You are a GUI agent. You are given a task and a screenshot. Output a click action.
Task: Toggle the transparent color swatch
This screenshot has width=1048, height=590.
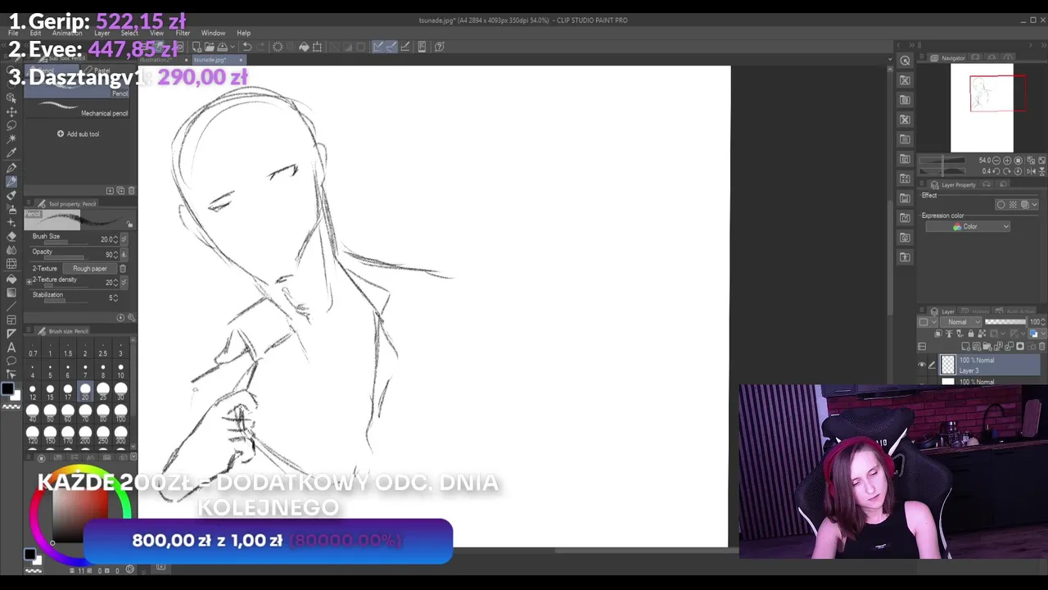pyautogui.click(x=12, y=406)
